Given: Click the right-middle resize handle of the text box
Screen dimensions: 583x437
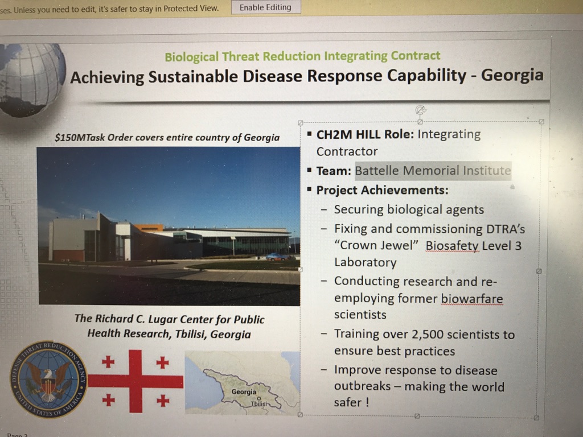Looking at the screenshot, I should tap(539, 271).
